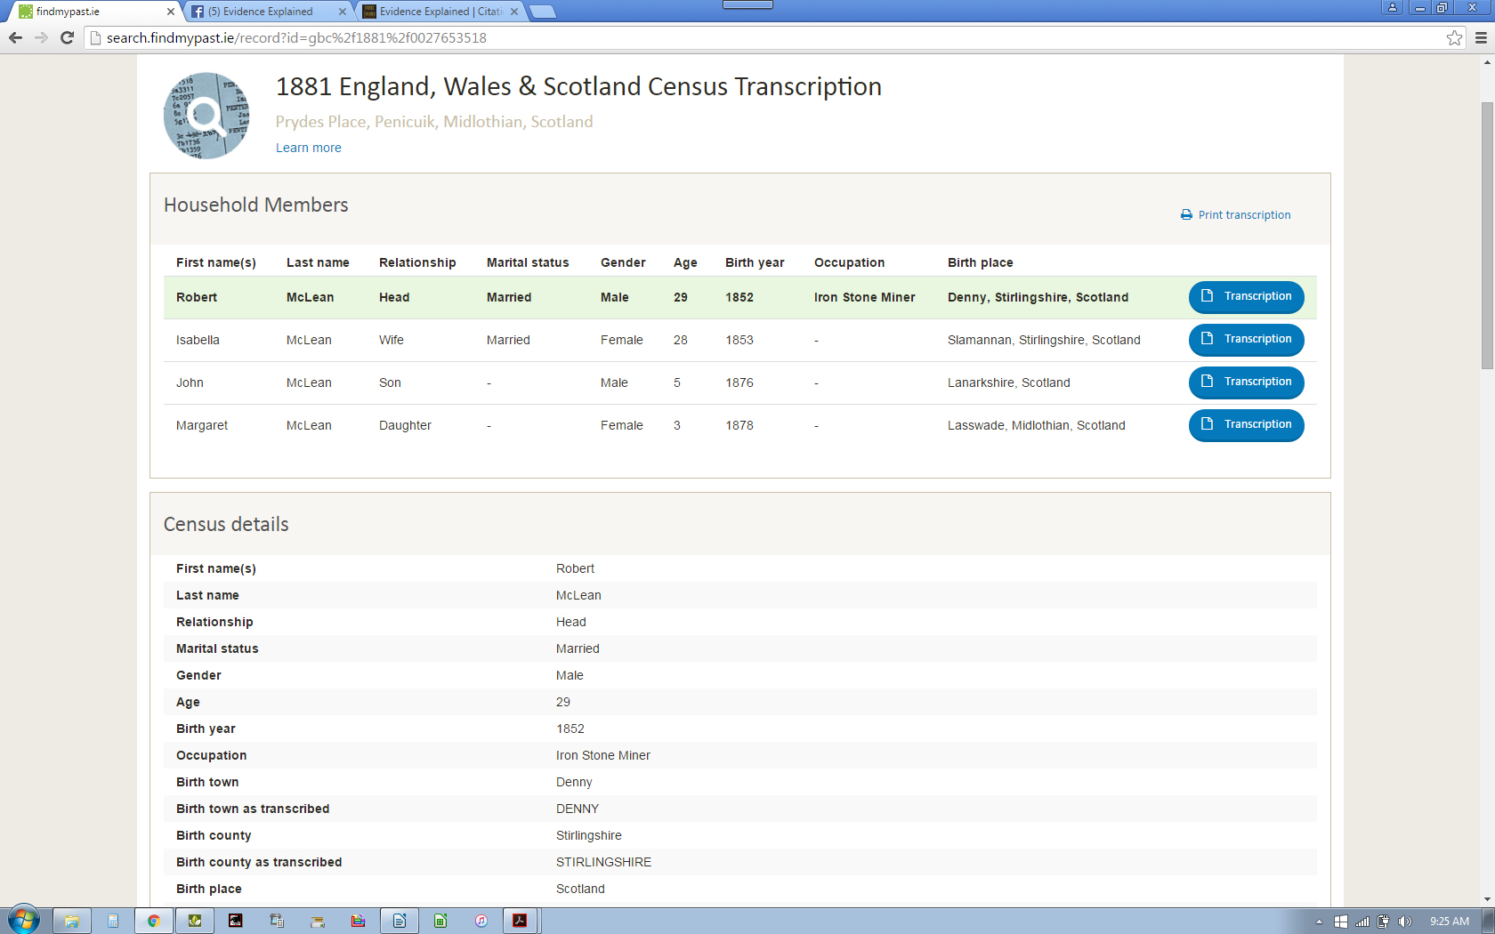1495x934 pixels.
Task: Click the magnifying glass record thumbnail image
Action: point(206,115)
